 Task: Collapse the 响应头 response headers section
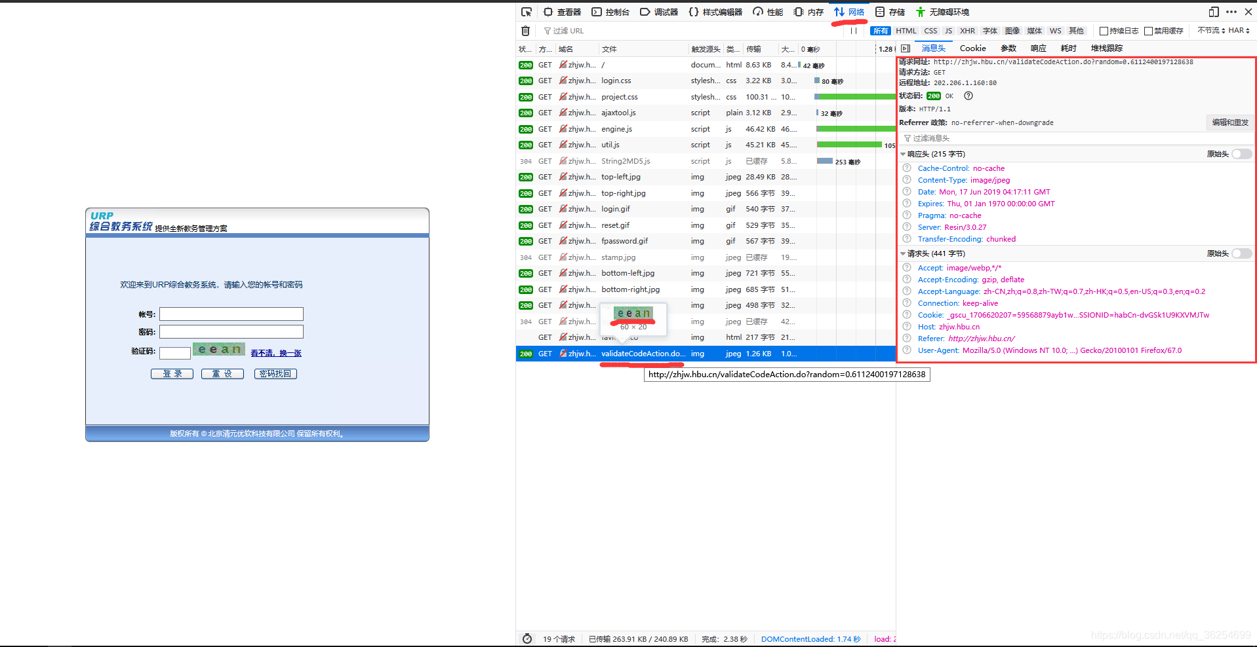903,154
